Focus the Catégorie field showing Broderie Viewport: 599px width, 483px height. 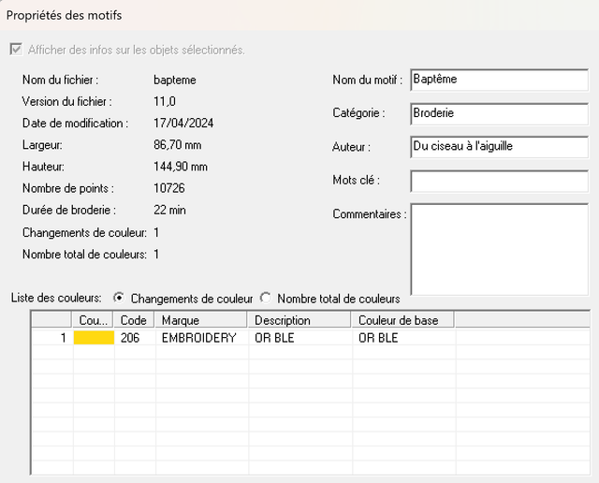(x=499, y=113)
